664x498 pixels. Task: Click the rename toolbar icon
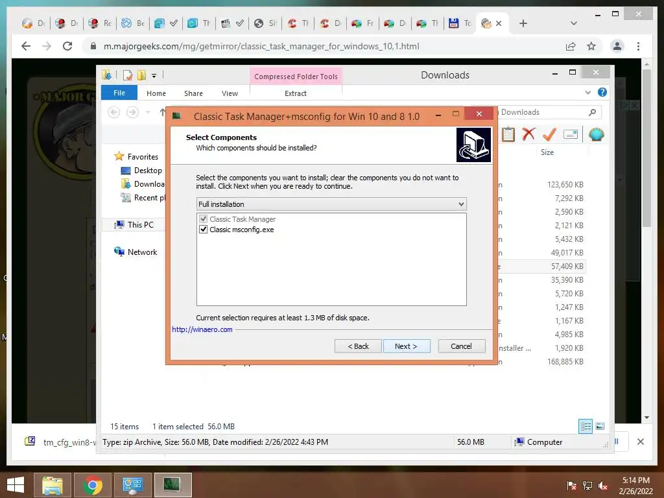[x=571, y=134]
